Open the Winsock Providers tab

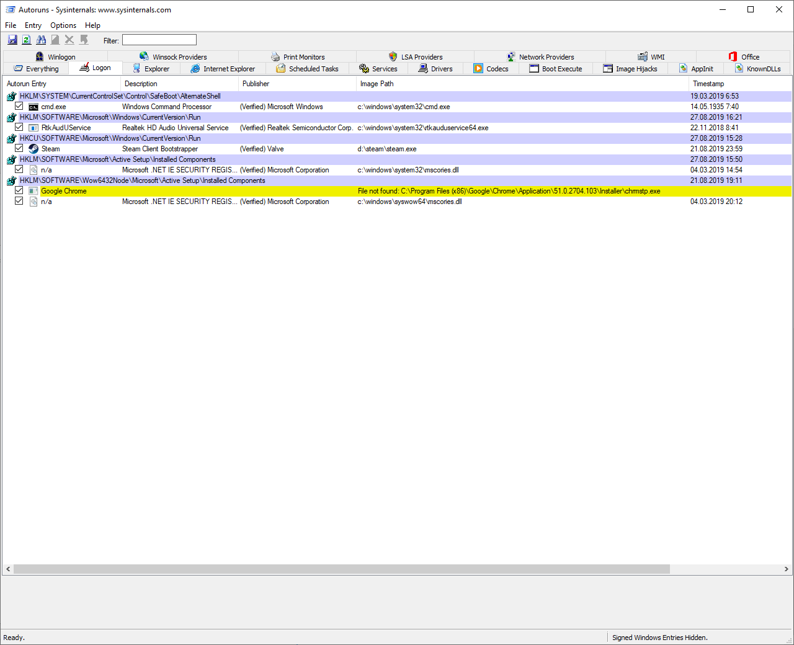[x=174, y=57]
